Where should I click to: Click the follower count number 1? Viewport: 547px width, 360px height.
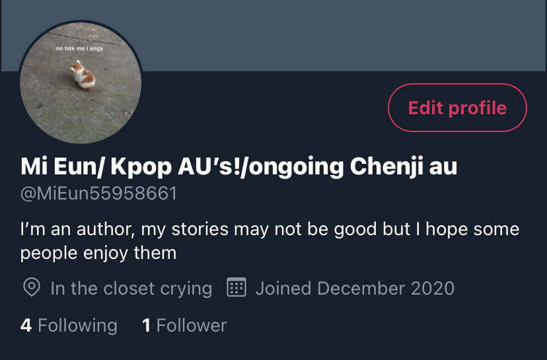click(x=147, y=325)
